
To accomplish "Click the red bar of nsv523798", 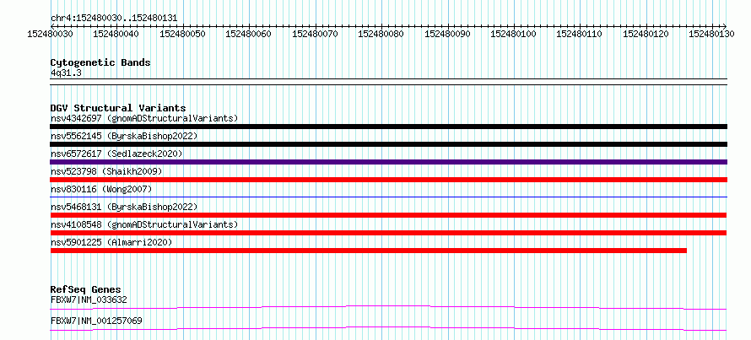I will point(388,180).
